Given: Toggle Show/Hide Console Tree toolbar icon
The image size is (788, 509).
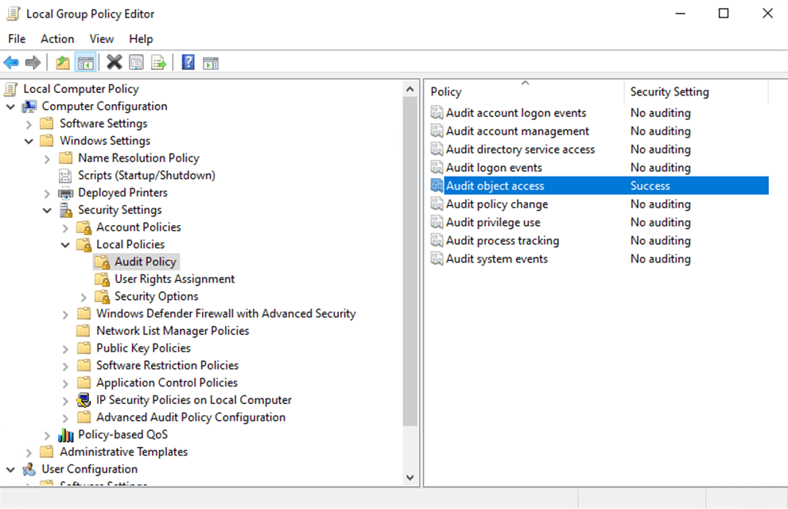Looking at the screenshot, I should 85,62.
